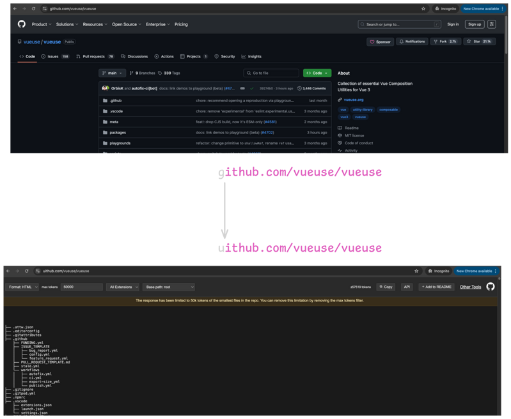Click the GitHub icon in uithub toolbar

click(490, 287)
